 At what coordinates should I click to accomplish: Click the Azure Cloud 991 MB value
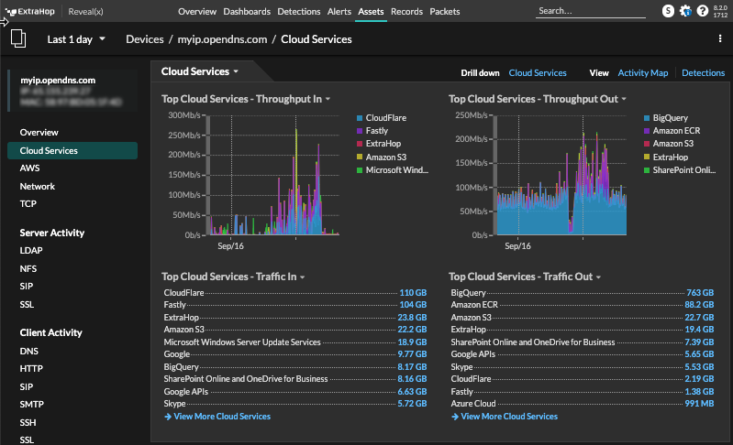pyautogui.click(x=699, y=404)
